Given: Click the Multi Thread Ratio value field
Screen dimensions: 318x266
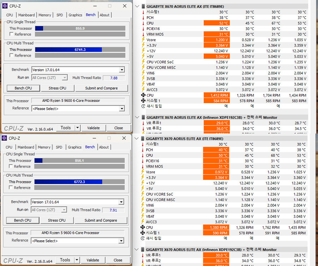Looking at the screenshot, I should 114,77.
